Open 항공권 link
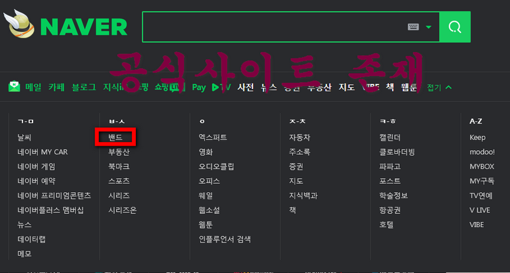This screenshot has height=273, width=510. tap(390, 210)
